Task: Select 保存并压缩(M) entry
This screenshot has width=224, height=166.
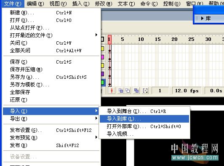Action: tap(51, 70)
